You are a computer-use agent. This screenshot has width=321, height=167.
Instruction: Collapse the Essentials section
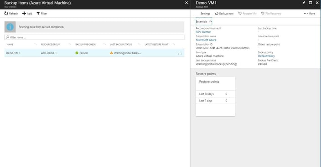click(204, 21)
